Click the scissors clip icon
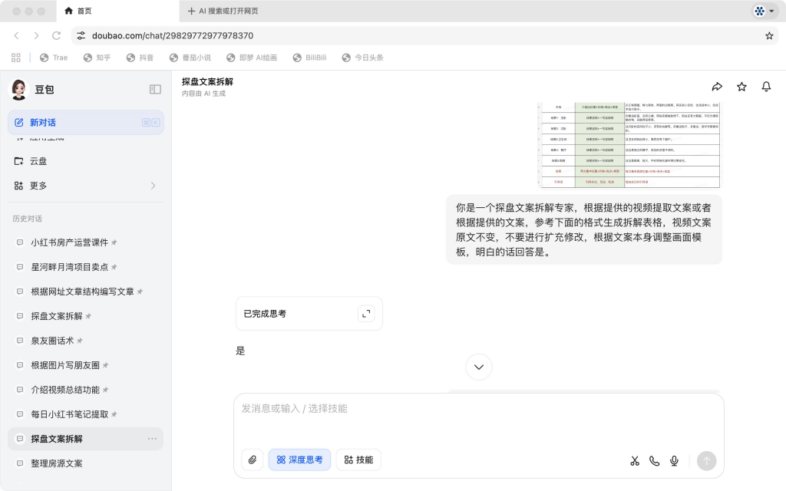Screen dimensions: 786x491 [x=634, y=460]
